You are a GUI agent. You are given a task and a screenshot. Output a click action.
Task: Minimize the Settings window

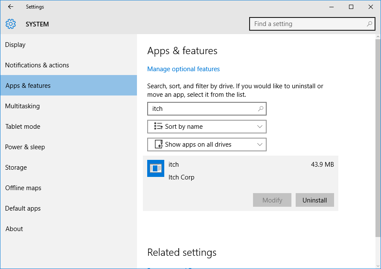tap(332, 7)
